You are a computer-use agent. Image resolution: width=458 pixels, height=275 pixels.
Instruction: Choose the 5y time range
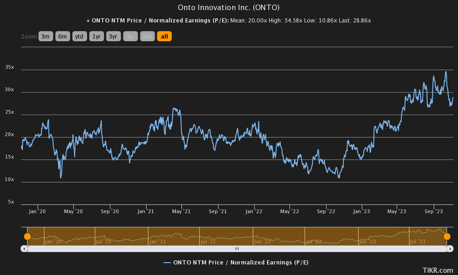(x=130, y=36)
